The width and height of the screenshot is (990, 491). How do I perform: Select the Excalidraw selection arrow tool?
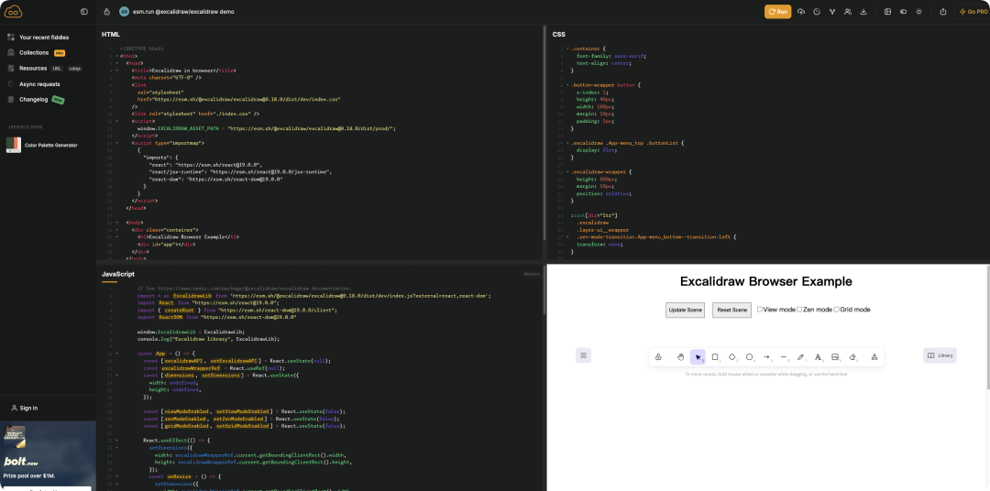[698, 357]
